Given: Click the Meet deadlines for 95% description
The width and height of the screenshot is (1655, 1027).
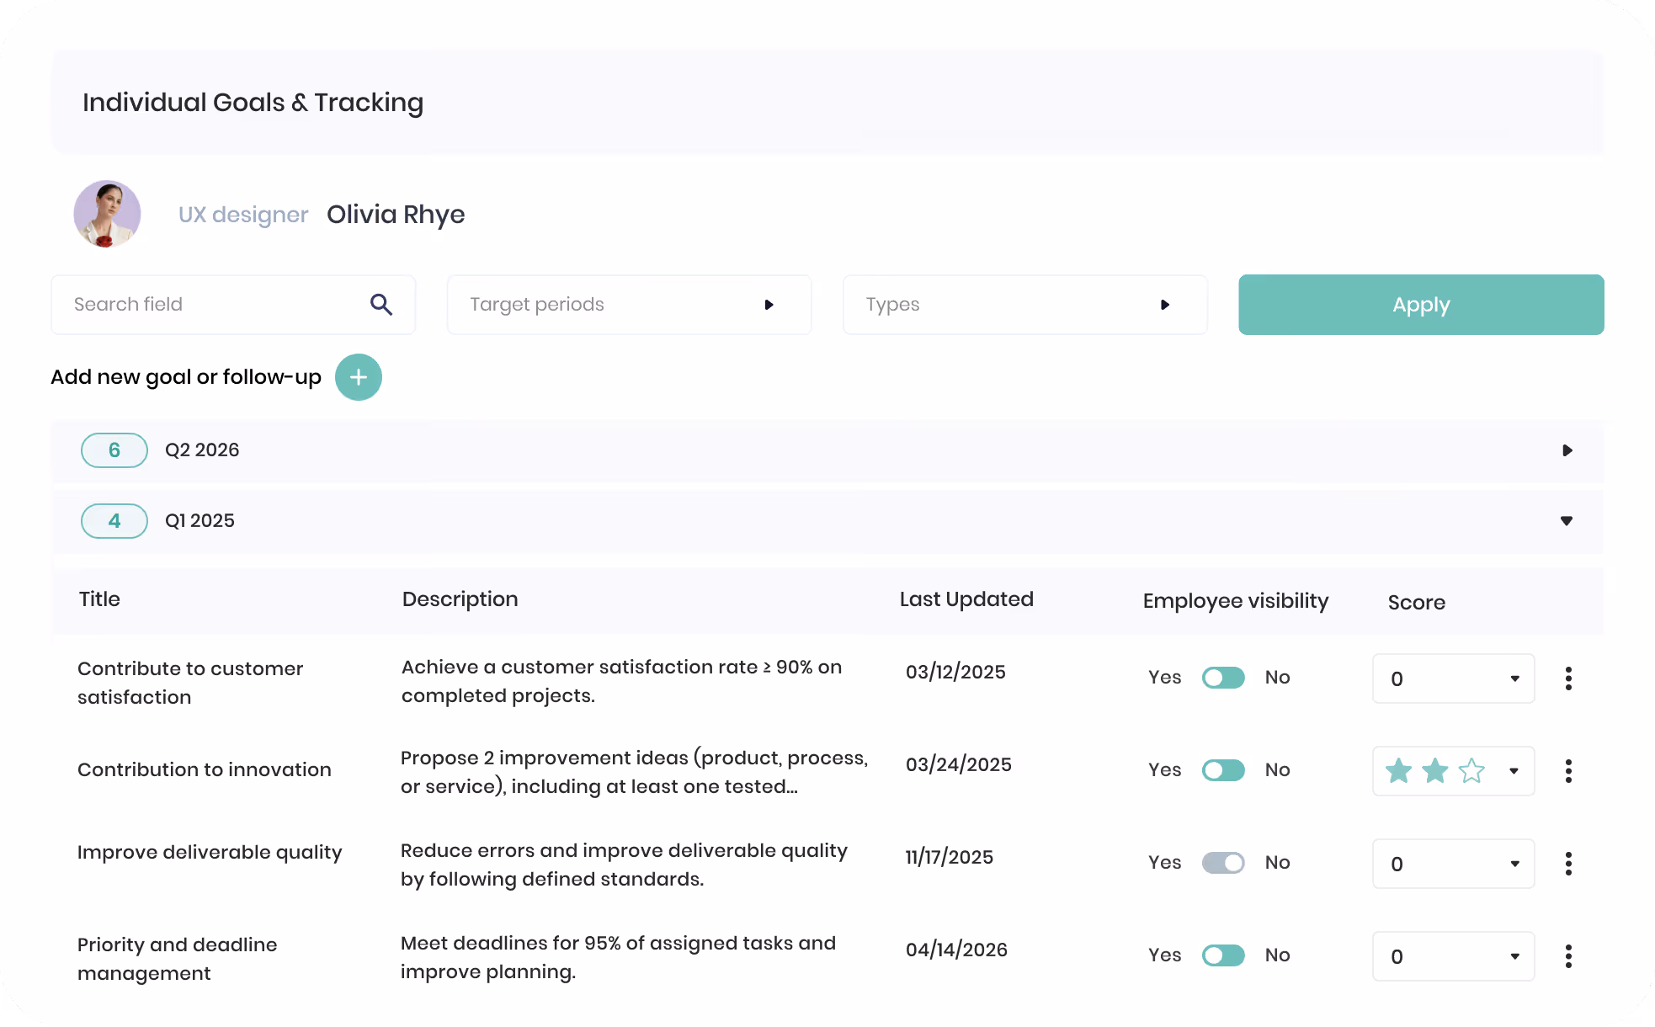Looking at the screenshot, I should [618, 957].
